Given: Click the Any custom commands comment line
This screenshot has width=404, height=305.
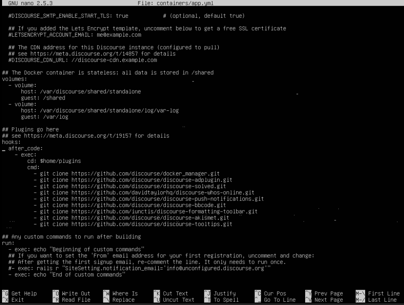Looking at the screenshot, I should point(72,237).
